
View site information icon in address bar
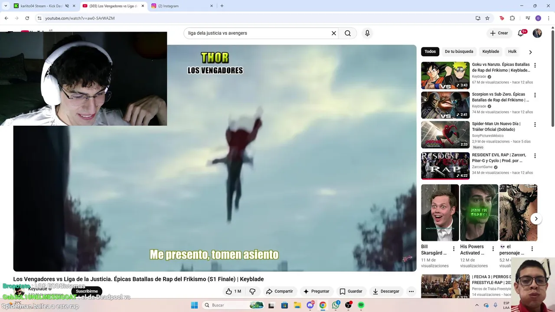[x=39, y=18]
